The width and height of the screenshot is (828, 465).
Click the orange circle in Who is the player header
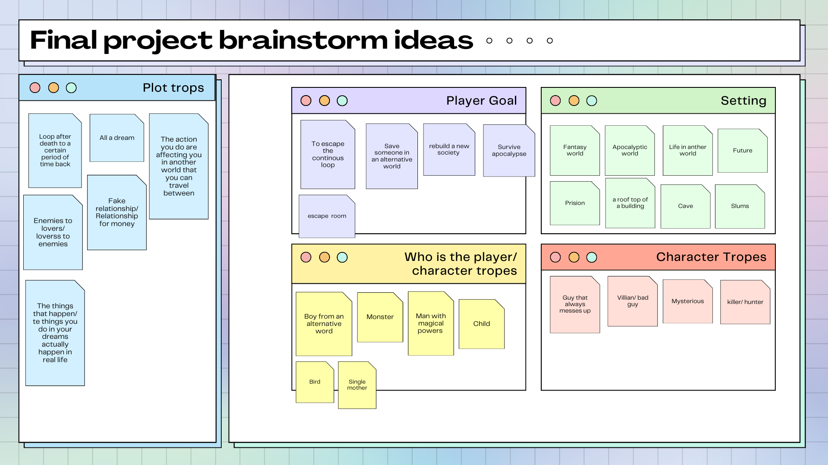[x=324, y=257]
